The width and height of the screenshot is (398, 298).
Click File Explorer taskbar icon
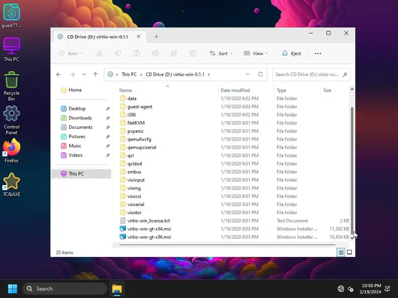[x=117, y=289]
